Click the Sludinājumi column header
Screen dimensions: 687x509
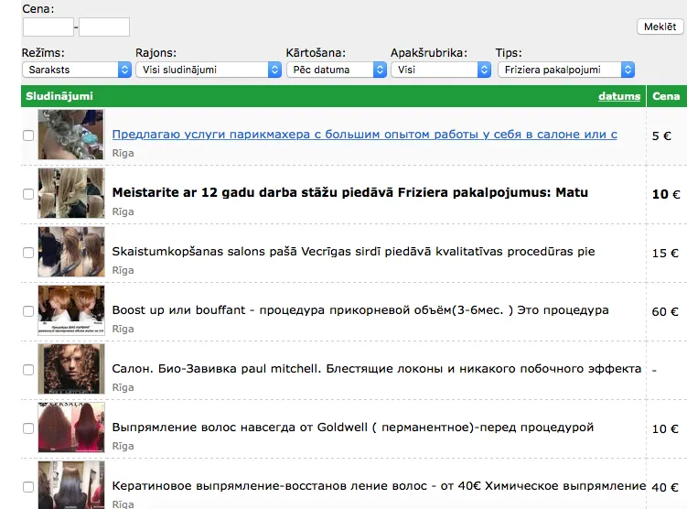59,96
